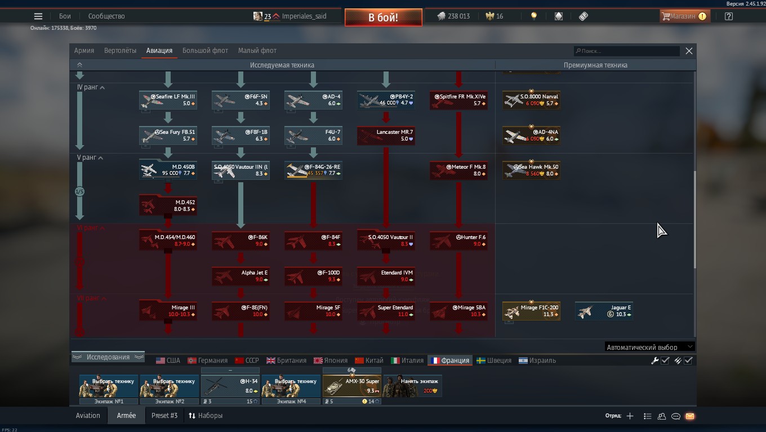Collapse all ranks with double chevron

(79, 65)
